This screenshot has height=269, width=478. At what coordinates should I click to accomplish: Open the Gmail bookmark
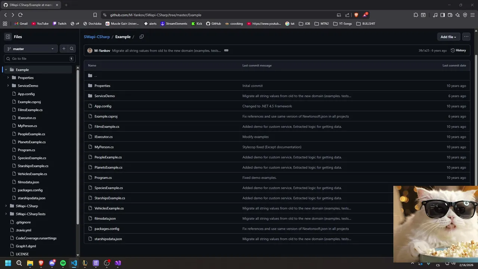pos(21,24)
